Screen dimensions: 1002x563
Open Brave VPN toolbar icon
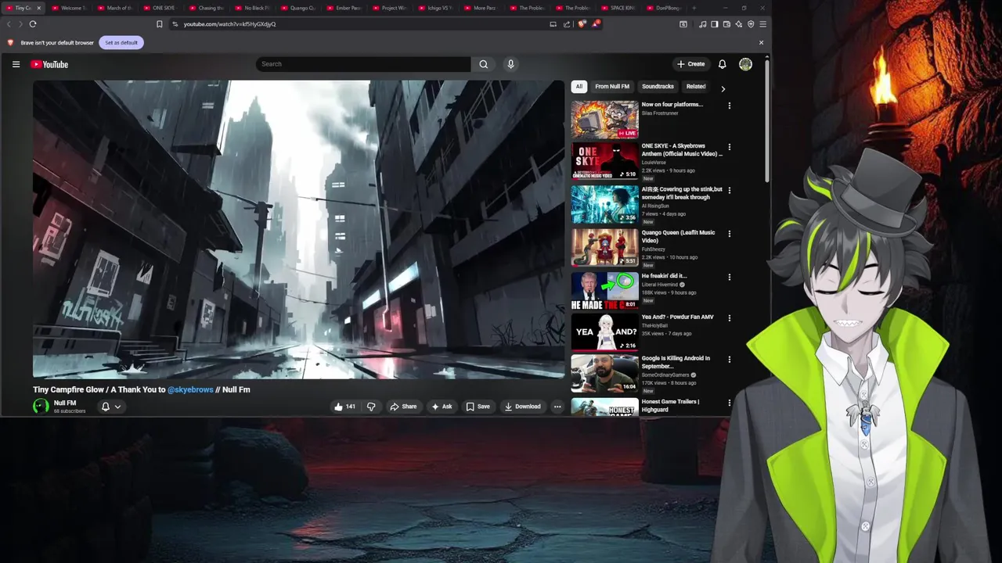point(751,24)
